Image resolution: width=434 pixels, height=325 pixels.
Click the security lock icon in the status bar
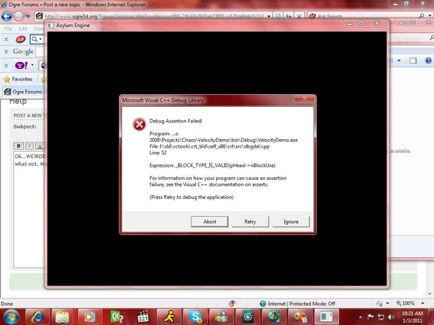click(x=379, y=303)
